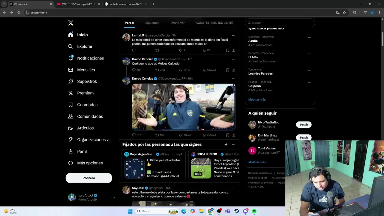Open more options on SoyDairi's post
Viewport: 384px width, 216px height.
click(234, 188)
